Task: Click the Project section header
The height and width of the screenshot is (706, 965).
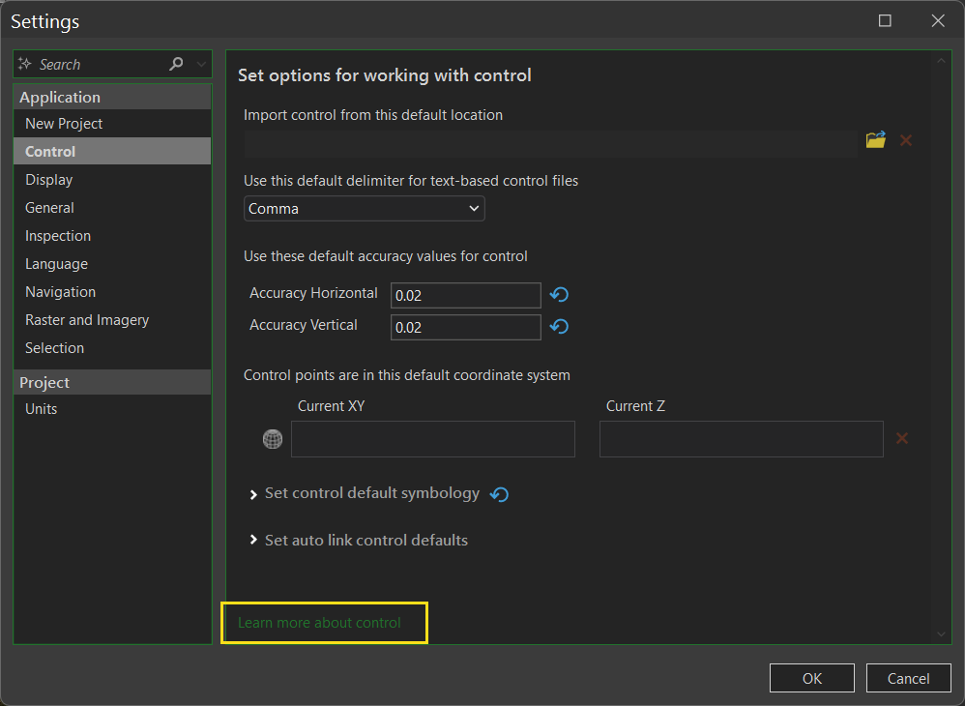Action: (112, 382)
